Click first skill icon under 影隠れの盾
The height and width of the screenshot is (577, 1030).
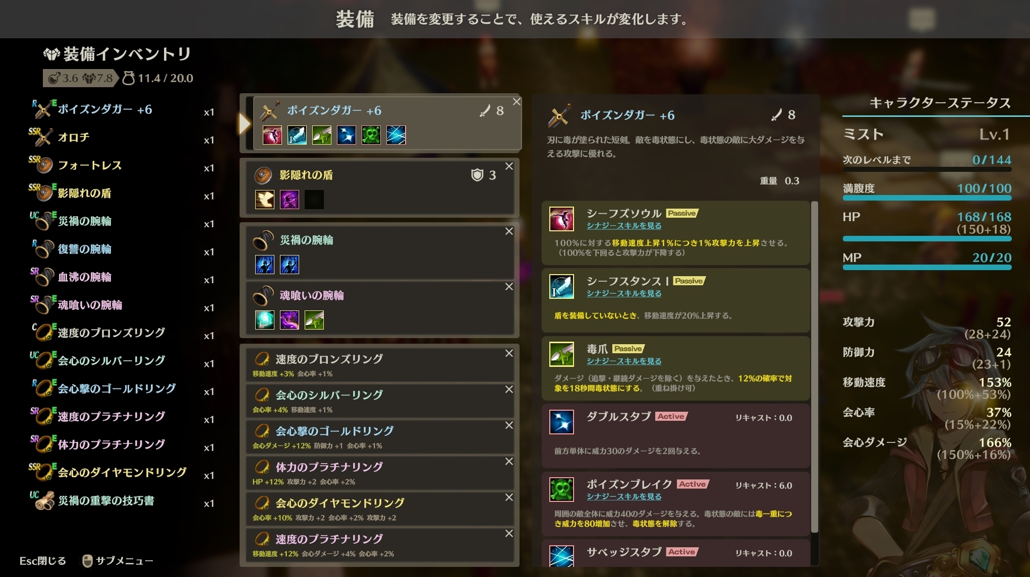point(265,200)
